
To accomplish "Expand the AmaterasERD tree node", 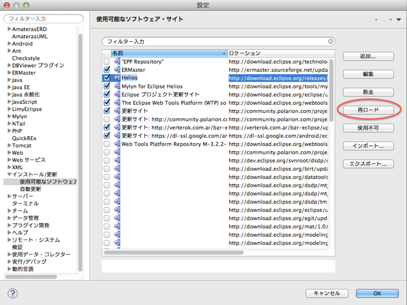I will point(9,29).
